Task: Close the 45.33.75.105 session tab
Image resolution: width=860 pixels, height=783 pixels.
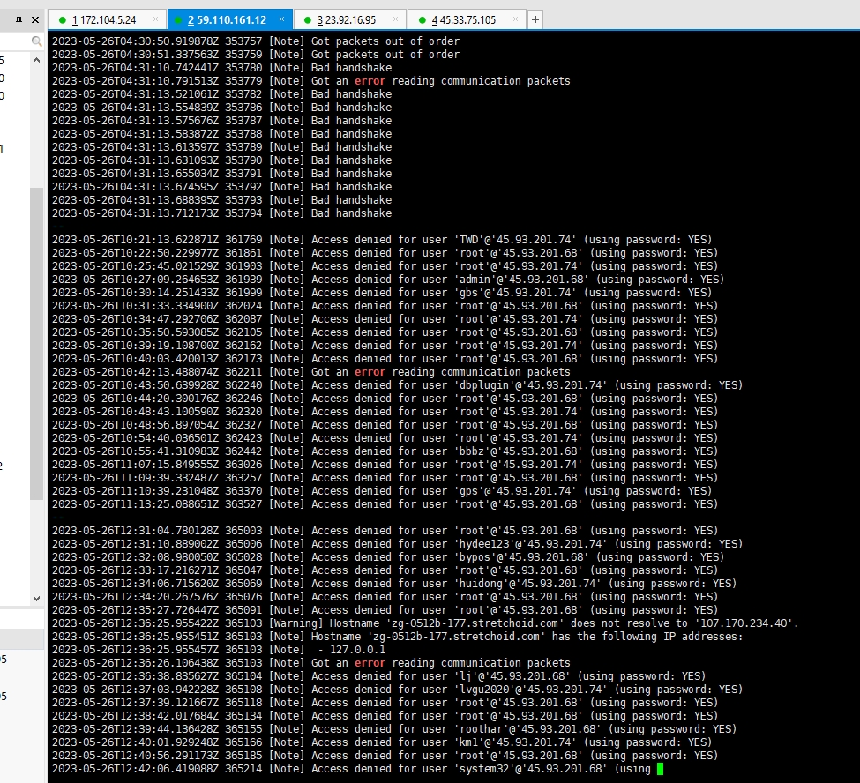Action: [515, 19]
